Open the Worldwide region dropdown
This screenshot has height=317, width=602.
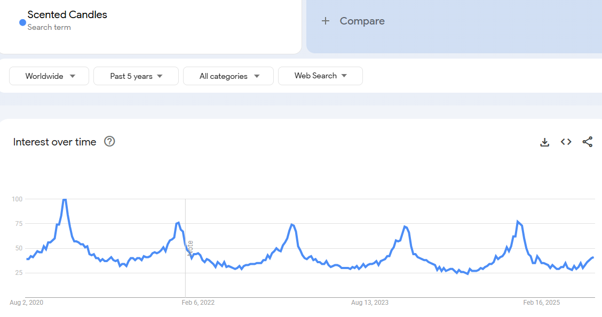coord(49,76)
